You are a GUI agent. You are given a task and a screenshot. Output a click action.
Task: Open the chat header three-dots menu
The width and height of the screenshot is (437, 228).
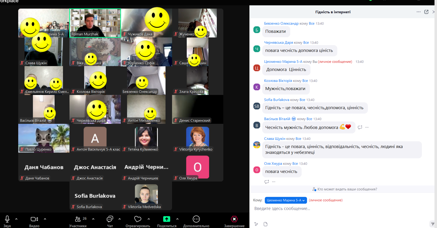pyautogui.click(x=418, y=12)
